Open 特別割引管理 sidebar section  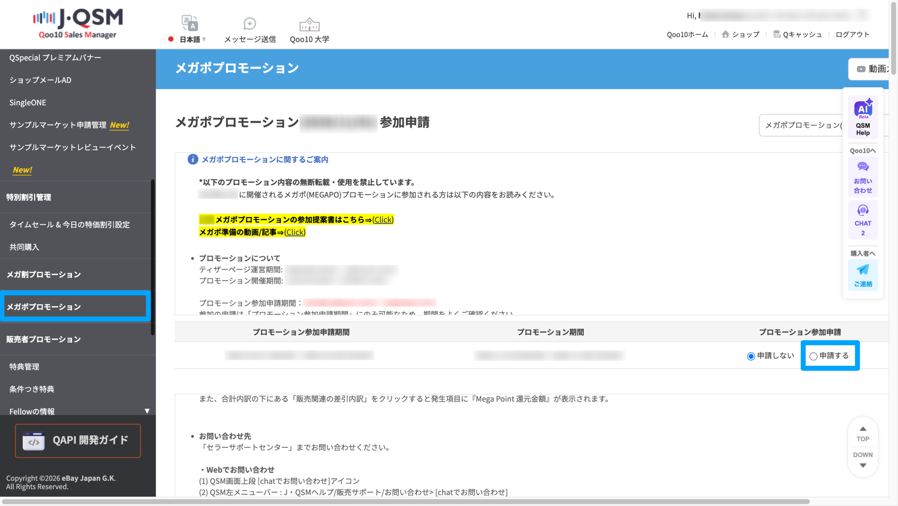pos(29,197)
